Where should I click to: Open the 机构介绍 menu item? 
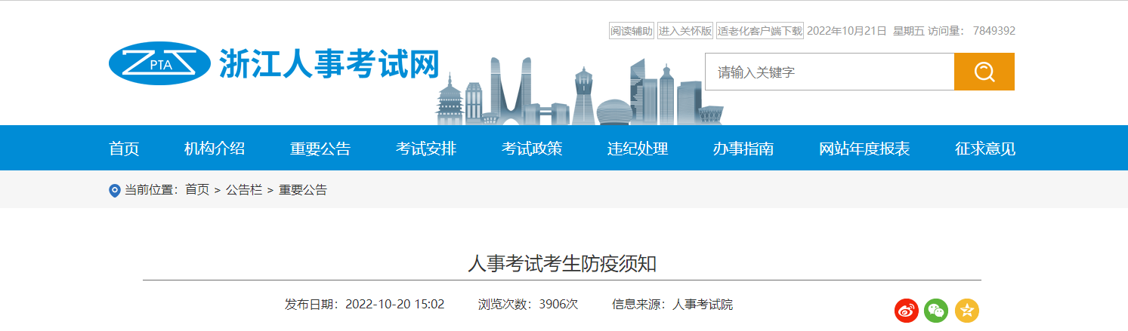click(215, 149)
